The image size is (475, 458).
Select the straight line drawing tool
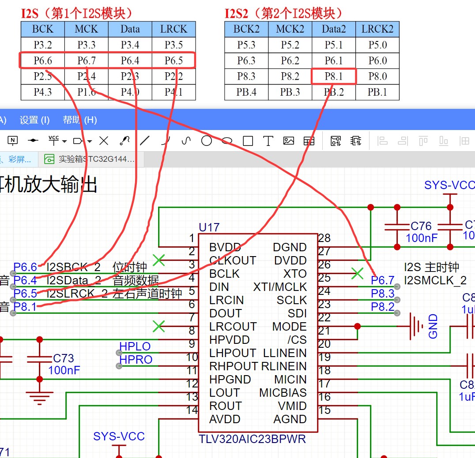[x=144, y=141]
